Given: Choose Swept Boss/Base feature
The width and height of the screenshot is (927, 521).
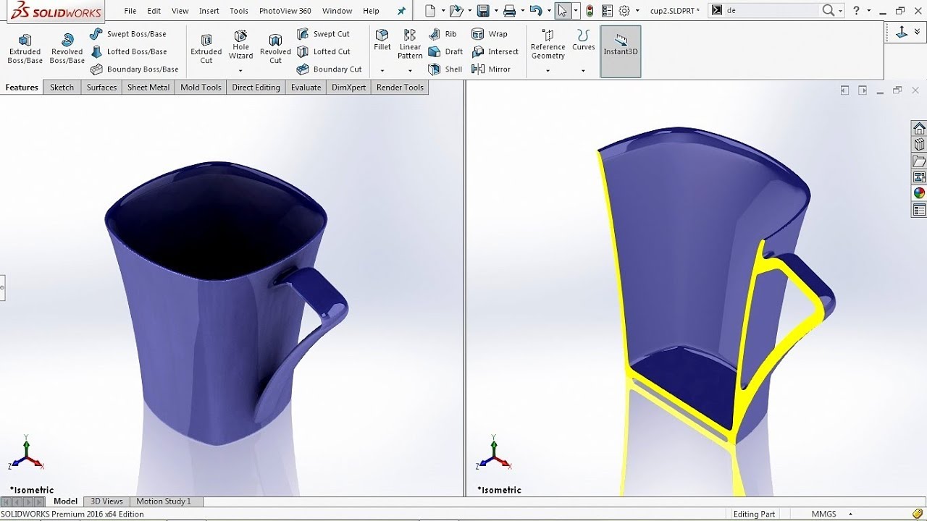Looking at the screenshot, I should pyautogui.click(x=128, y=34).
